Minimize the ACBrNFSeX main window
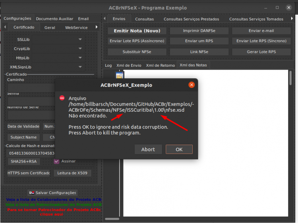Image resolution: width=298 pixels, height=223 pixels. (265, 8)
